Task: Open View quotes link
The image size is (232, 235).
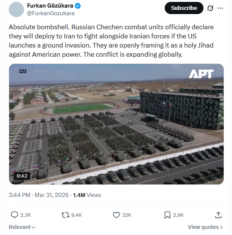Action: pyautogui.click(x=205, y=227)
